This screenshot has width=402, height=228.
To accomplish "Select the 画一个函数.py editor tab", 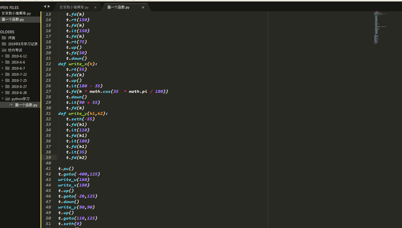I will (118, 8).
